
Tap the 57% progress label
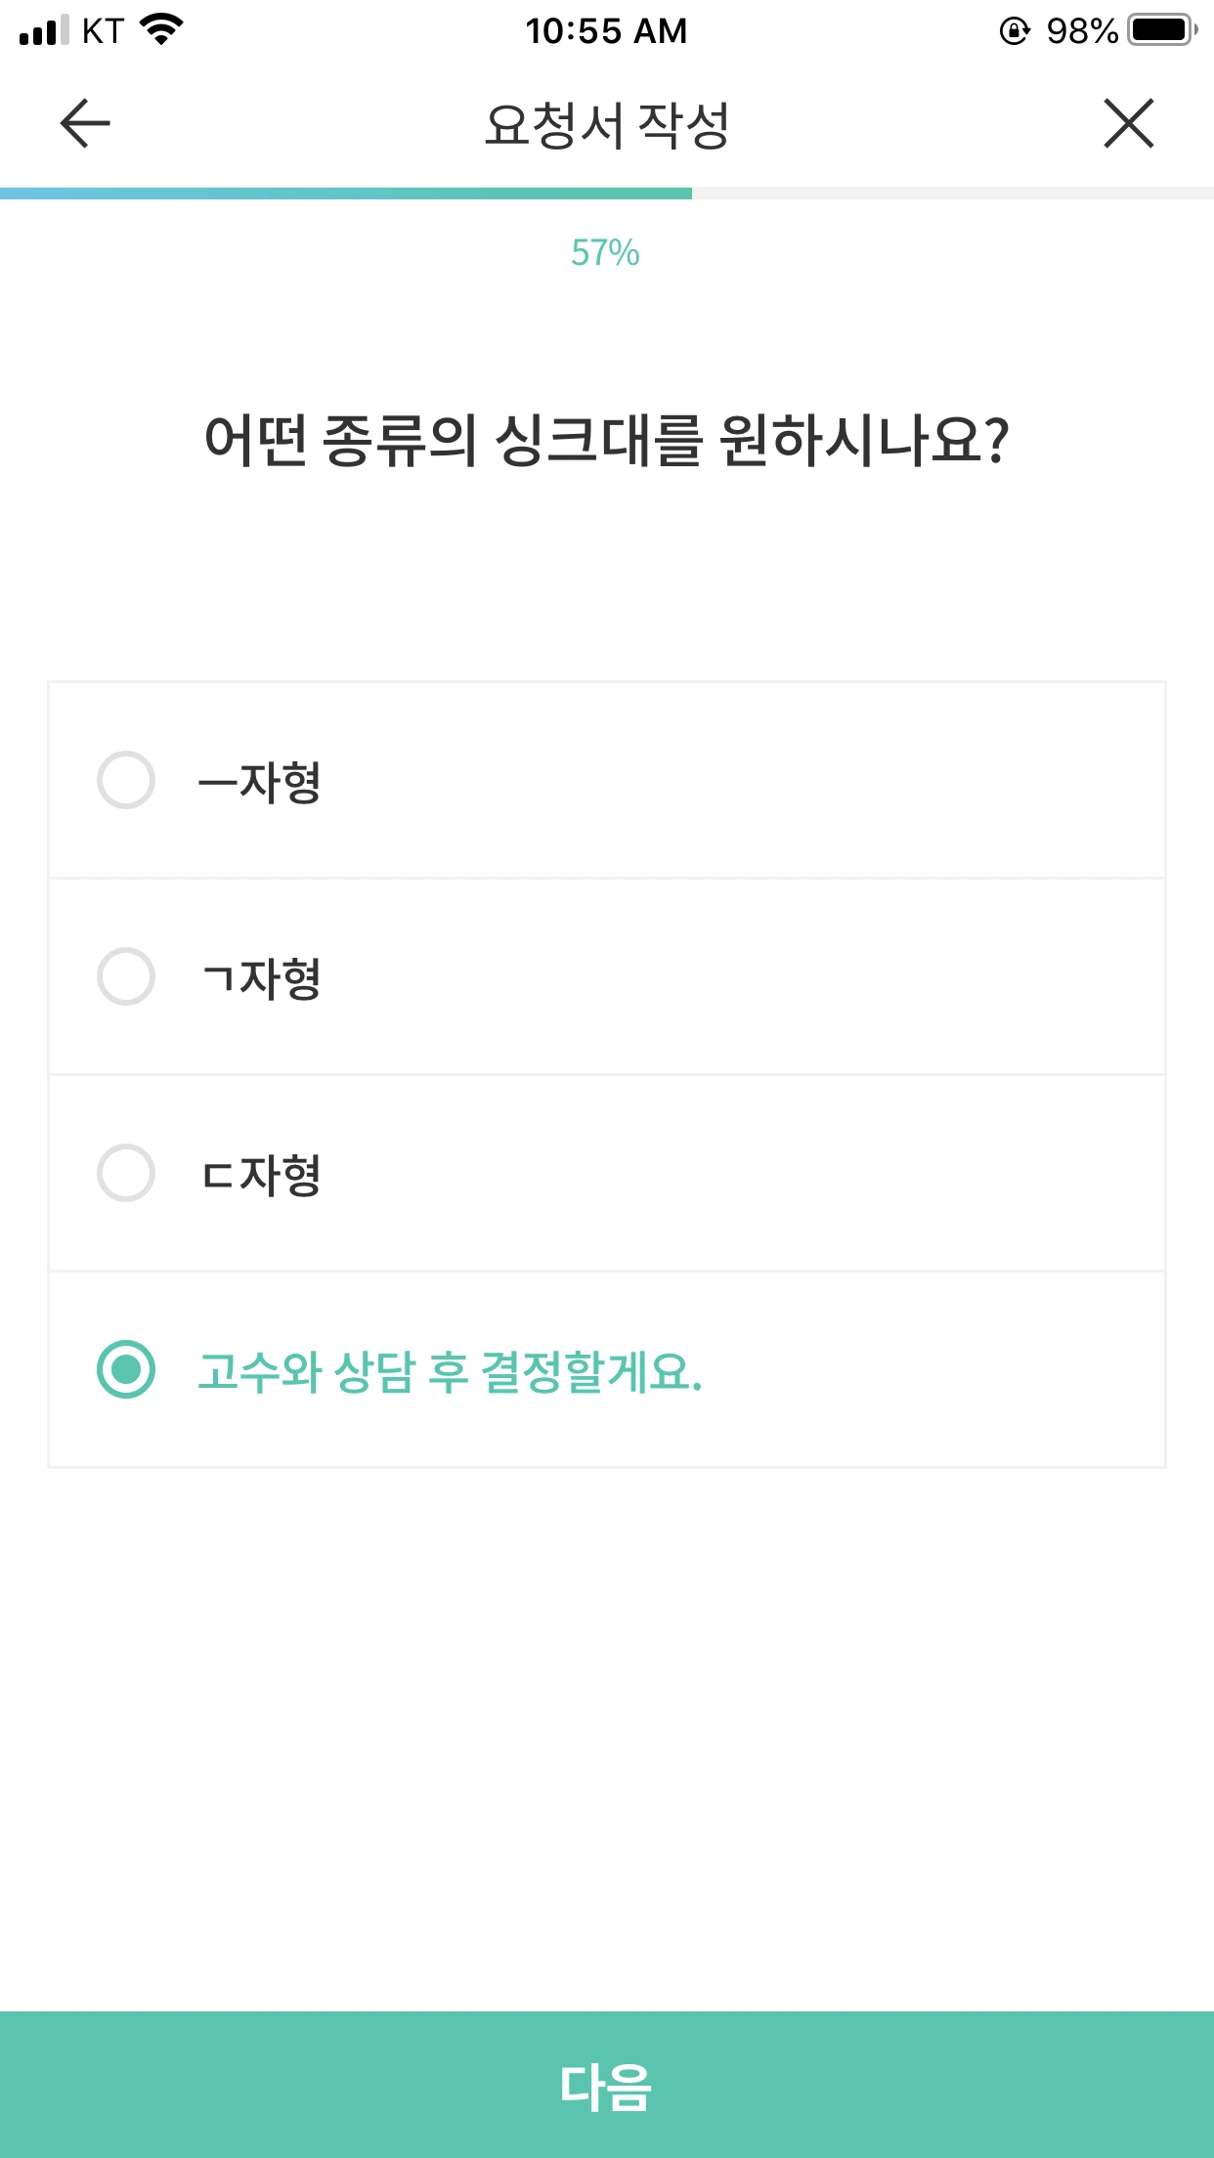click(x=605, y=253)
